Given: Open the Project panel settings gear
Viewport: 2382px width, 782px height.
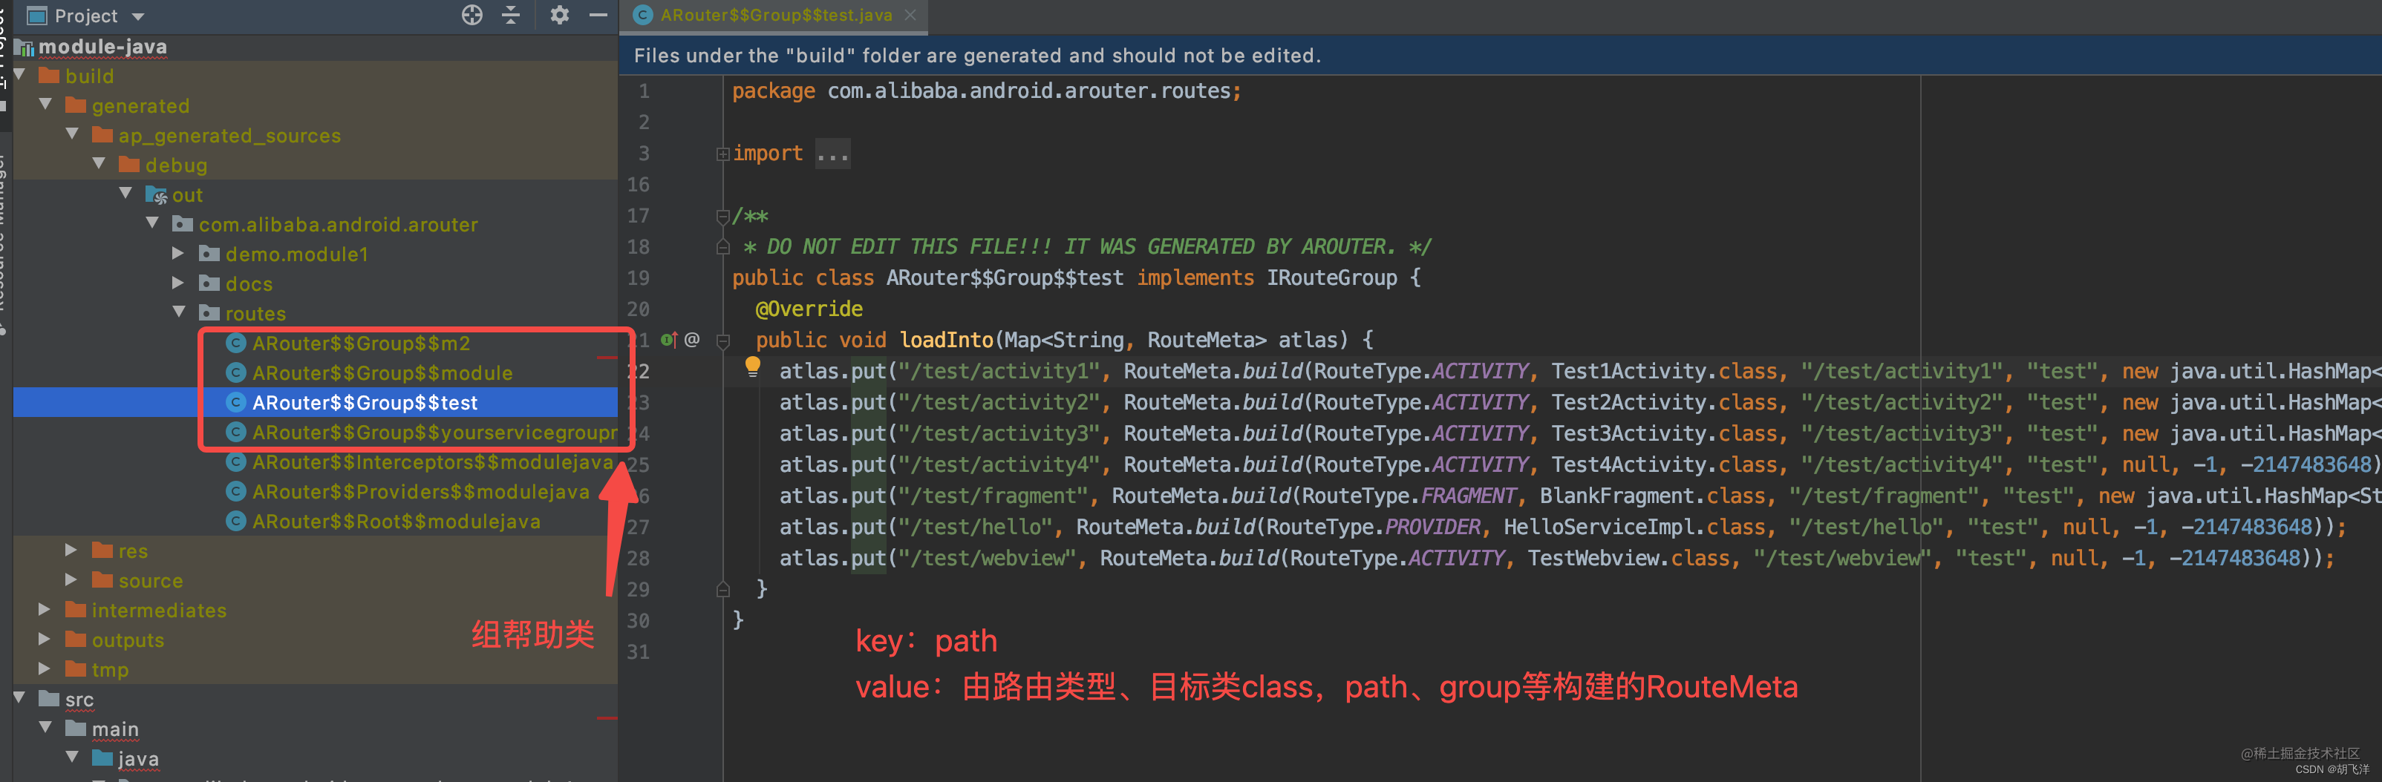Looking at the screenshot, I should coord(559,16).
